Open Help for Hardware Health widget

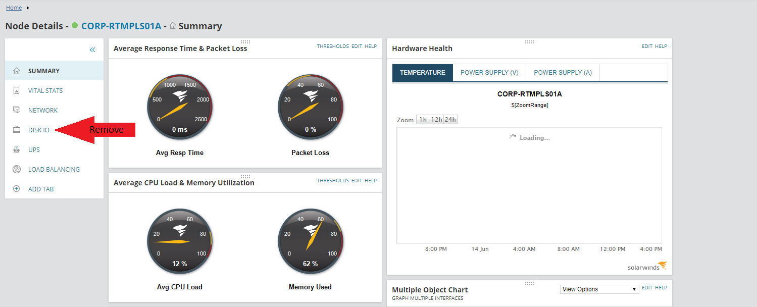coord(661,46)
